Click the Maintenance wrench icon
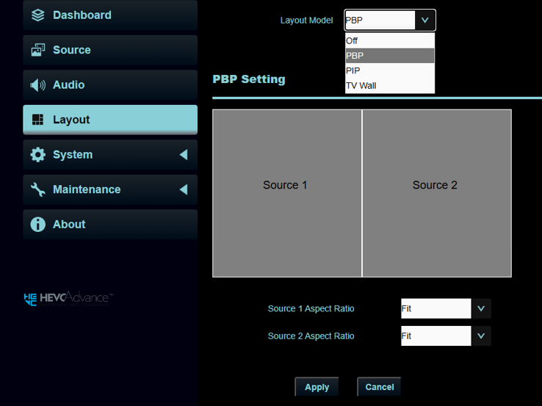 (x=38, y=189)
